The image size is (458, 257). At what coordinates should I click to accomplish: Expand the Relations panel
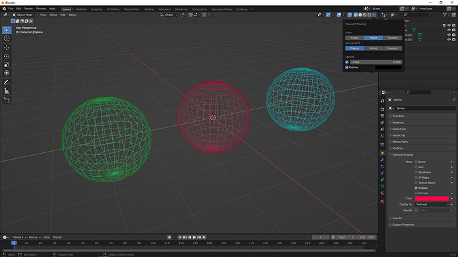[x=421, y=123]
